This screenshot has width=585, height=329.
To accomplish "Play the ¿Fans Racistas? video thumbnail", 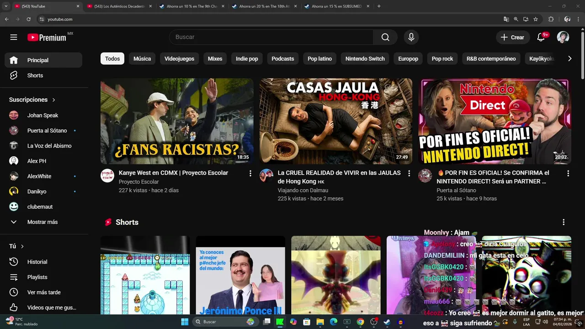I will click(x=177, y=121).
